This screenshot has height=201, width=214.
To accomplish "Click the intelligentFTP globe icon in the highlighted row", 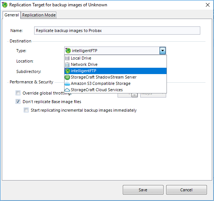I will (67, 71).
